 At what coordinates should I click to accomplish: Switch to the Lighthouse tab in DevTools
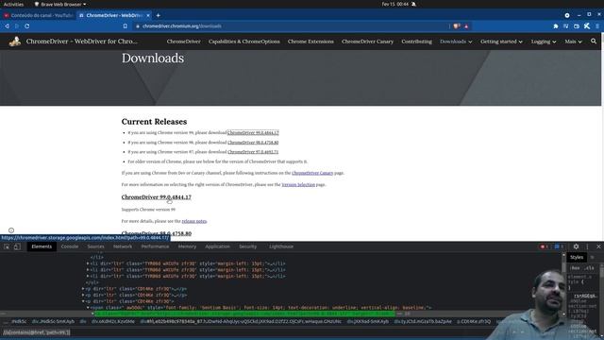[281, 246]
